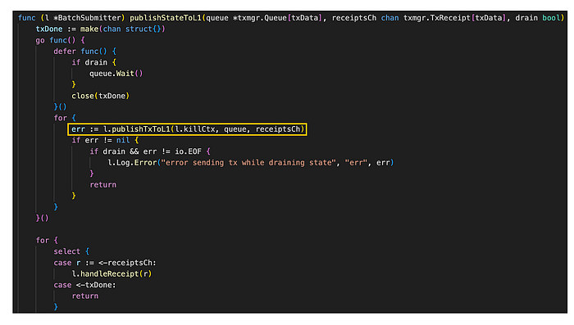Click the select keyword

[x=67, y=251]
